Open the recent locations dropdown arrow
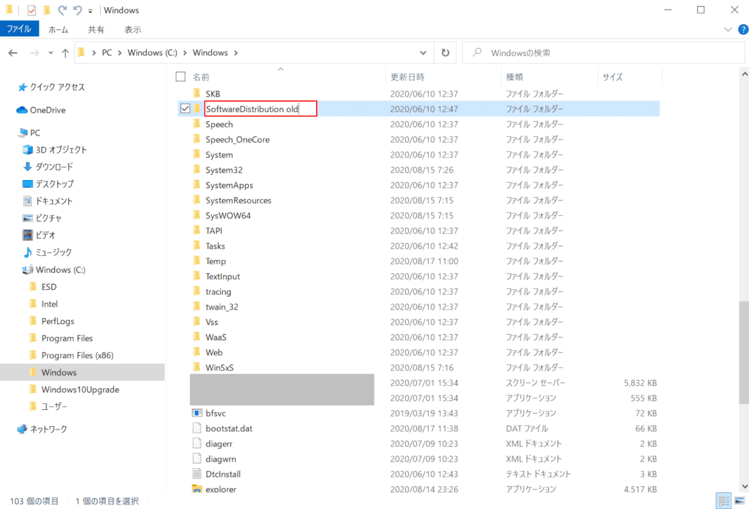 (50, 53)
